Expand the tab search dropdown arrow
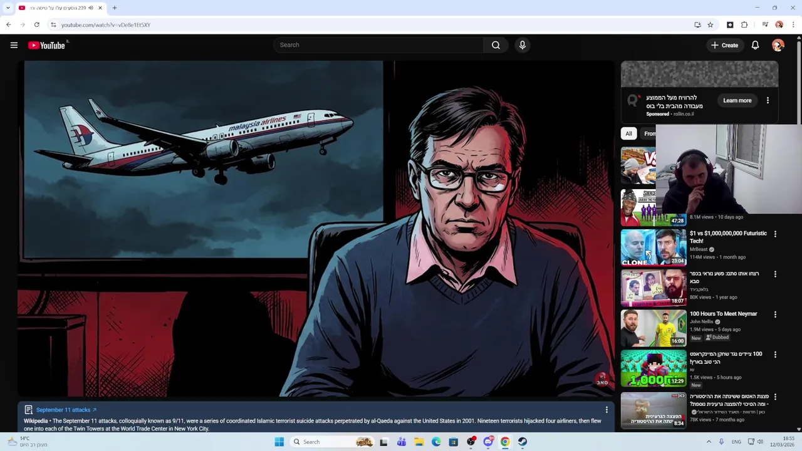This screenshot has height=451, width=802. point(8,8)
